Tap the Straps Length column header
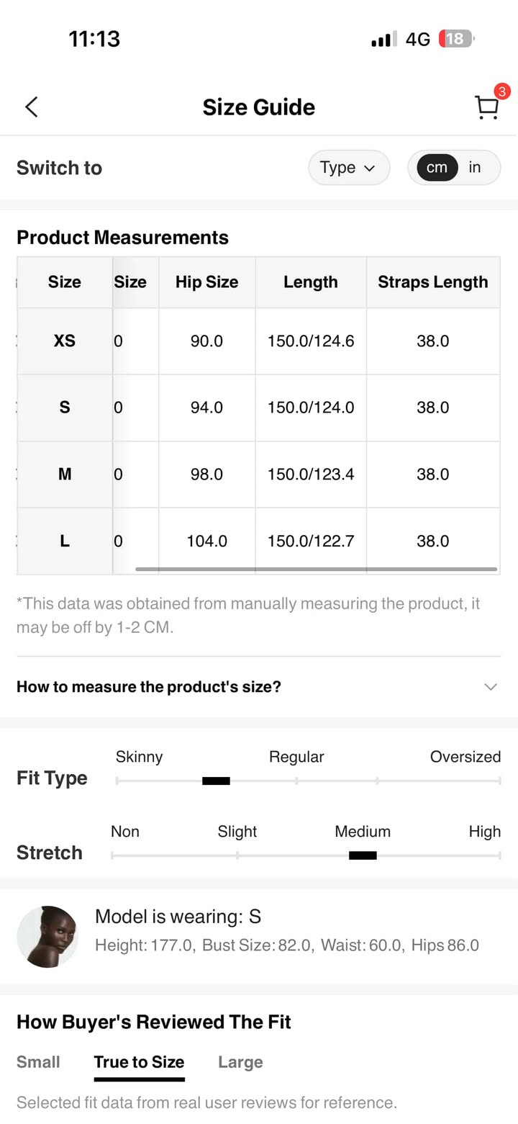The height and width of the screenshot is (1124, 518). 432,282
